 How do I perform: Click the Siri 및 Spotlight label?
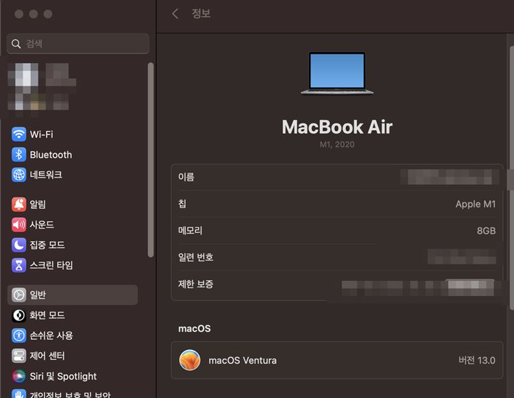pos(63,376)
